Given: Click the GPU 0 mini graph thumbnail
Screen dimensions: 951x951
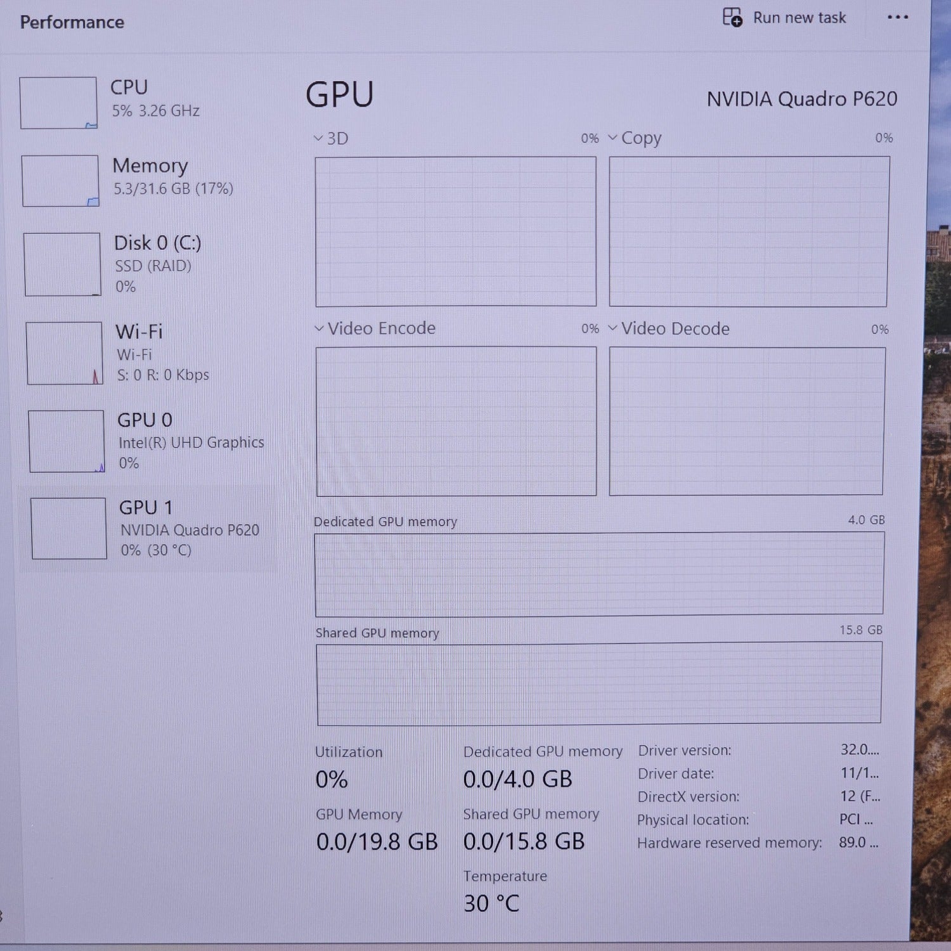Looking at the screenshot, I should [x=66, y=441].
